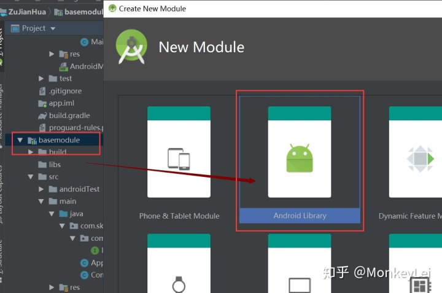
Task: Expand the first res folder
Action: click(x=52, y=54)
